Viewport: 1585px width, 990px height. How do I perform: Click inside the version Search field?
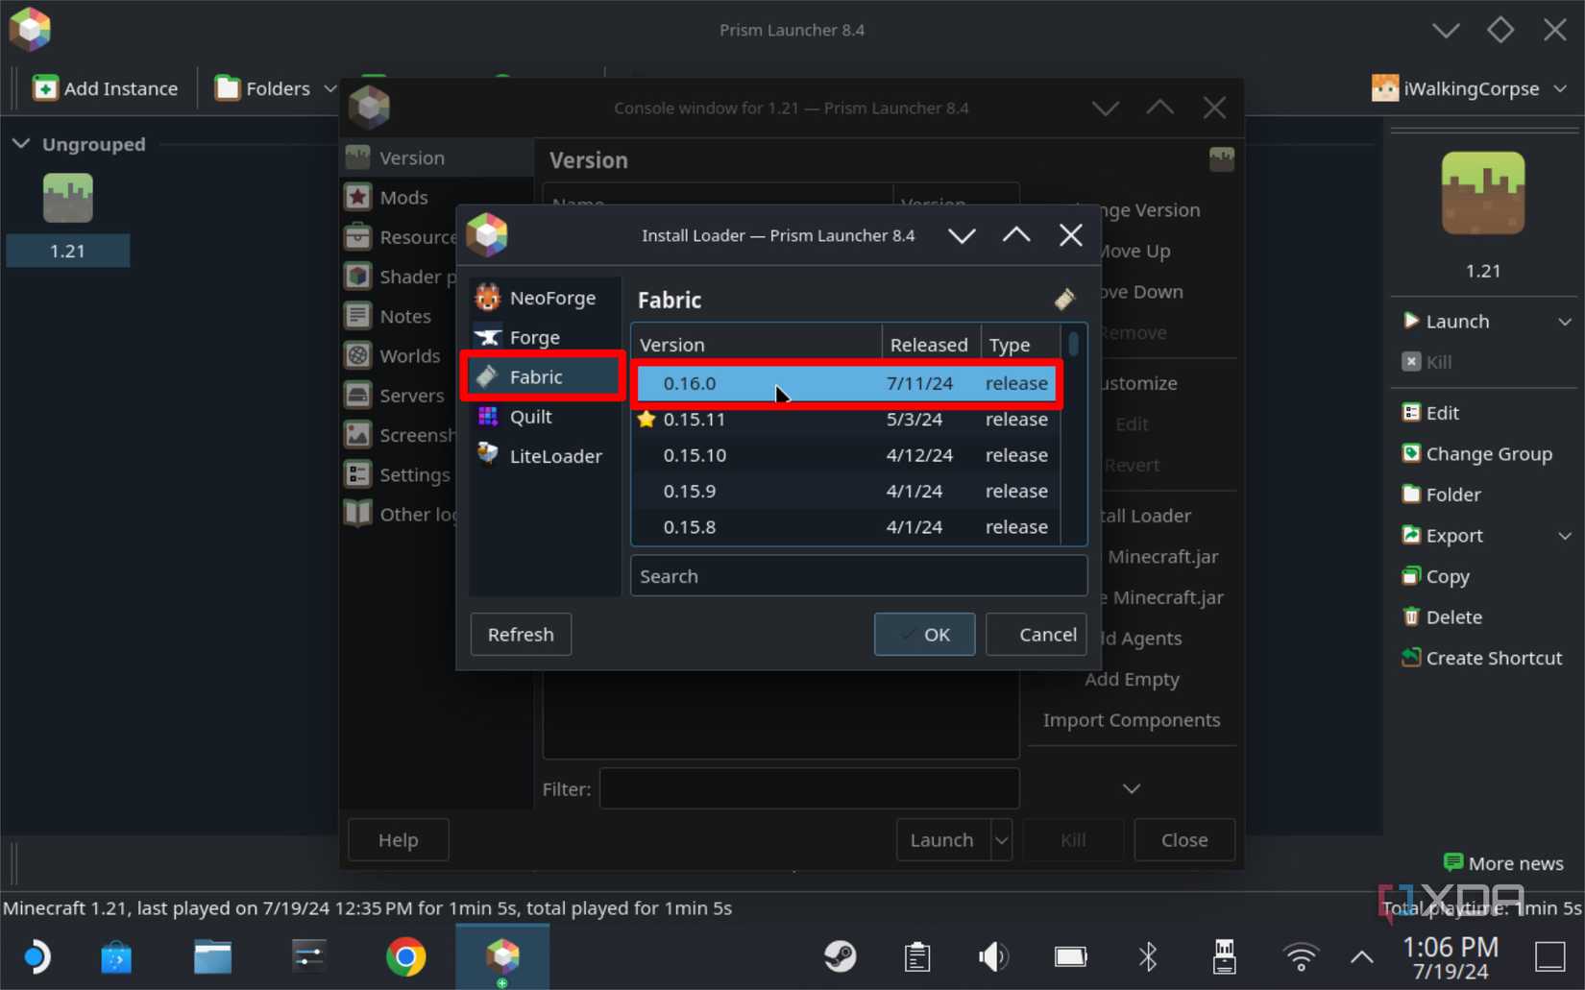point(858,575)
